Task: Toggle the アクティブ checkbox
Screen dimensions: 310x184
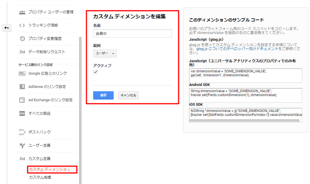Action: pyautogui.click(x=95, y=72)
